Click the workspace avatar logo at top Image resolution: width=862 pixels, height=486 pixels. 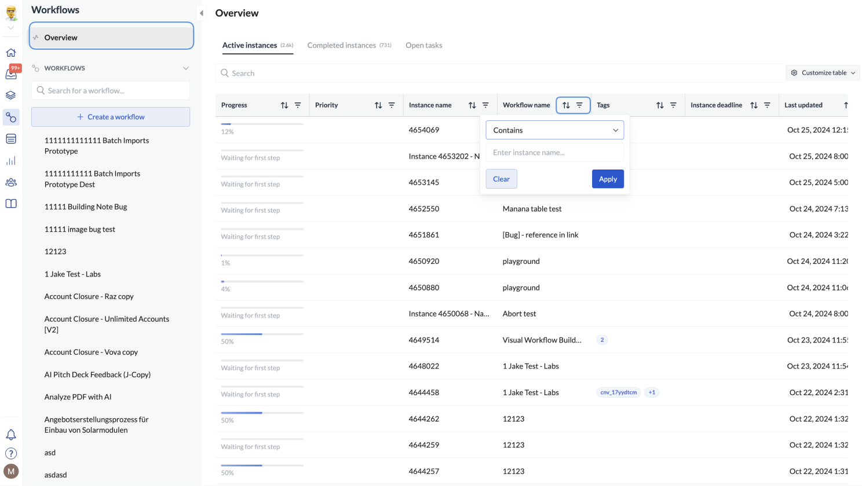(11, 13)
